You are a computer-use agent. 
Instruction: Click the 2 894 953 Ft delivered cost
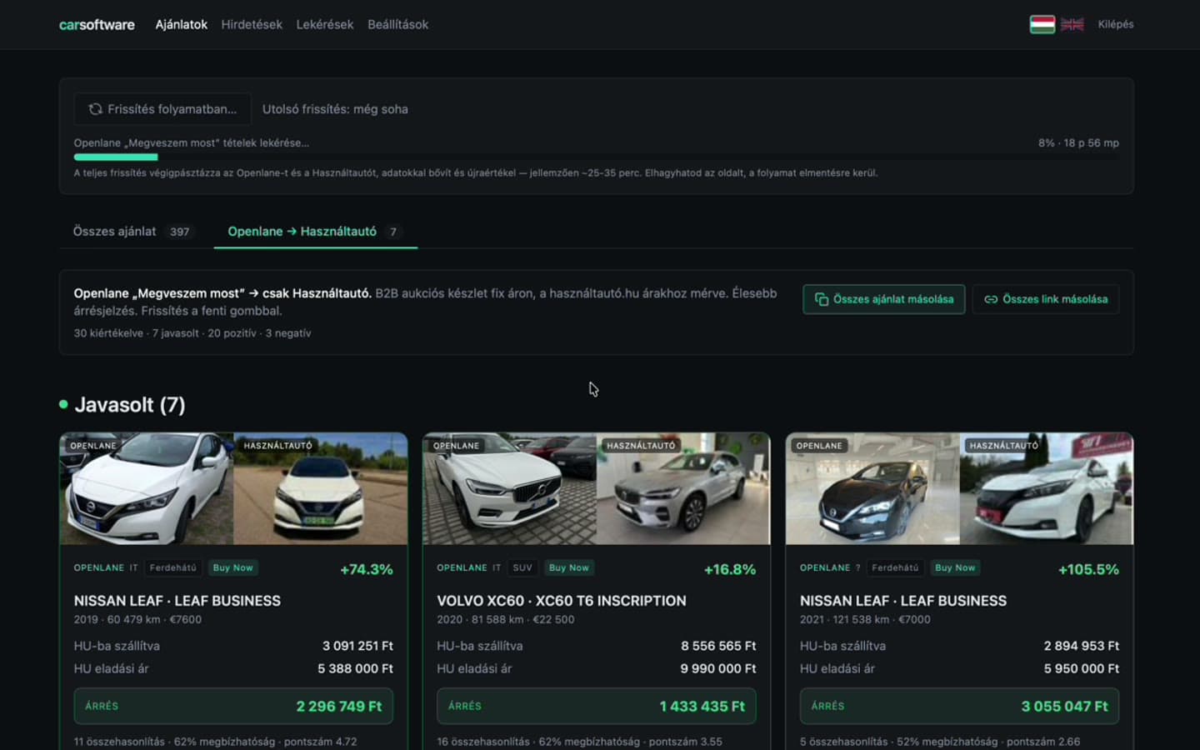click(1082, 646)
